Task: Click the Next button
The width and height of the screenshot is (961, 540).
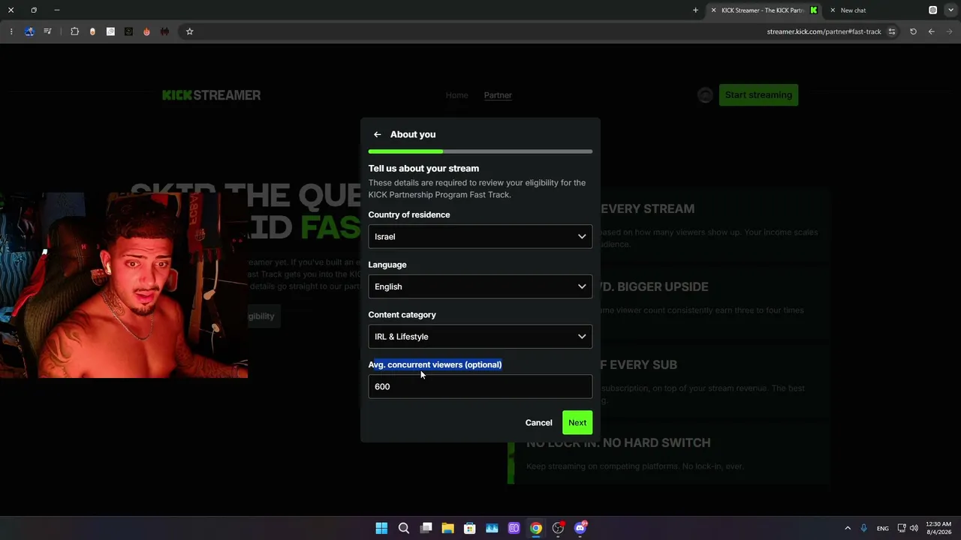Action: (x=577, y=422)
